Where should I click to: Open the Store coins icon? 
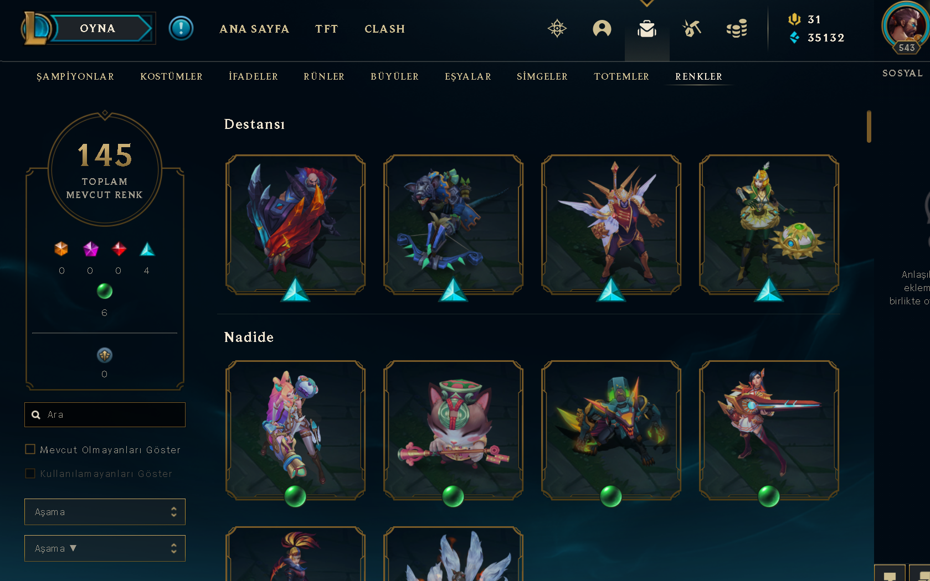tap(736, 29)
